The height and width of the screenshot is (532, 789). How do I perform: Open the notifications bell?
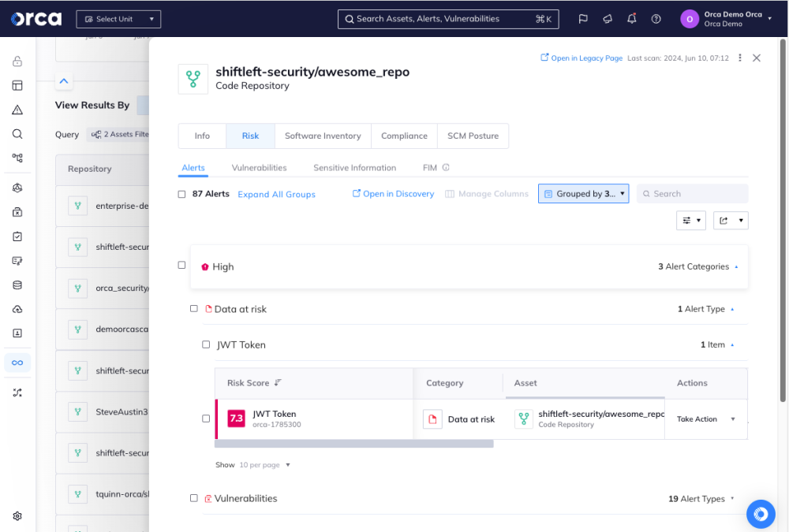[x=631, y=19]
